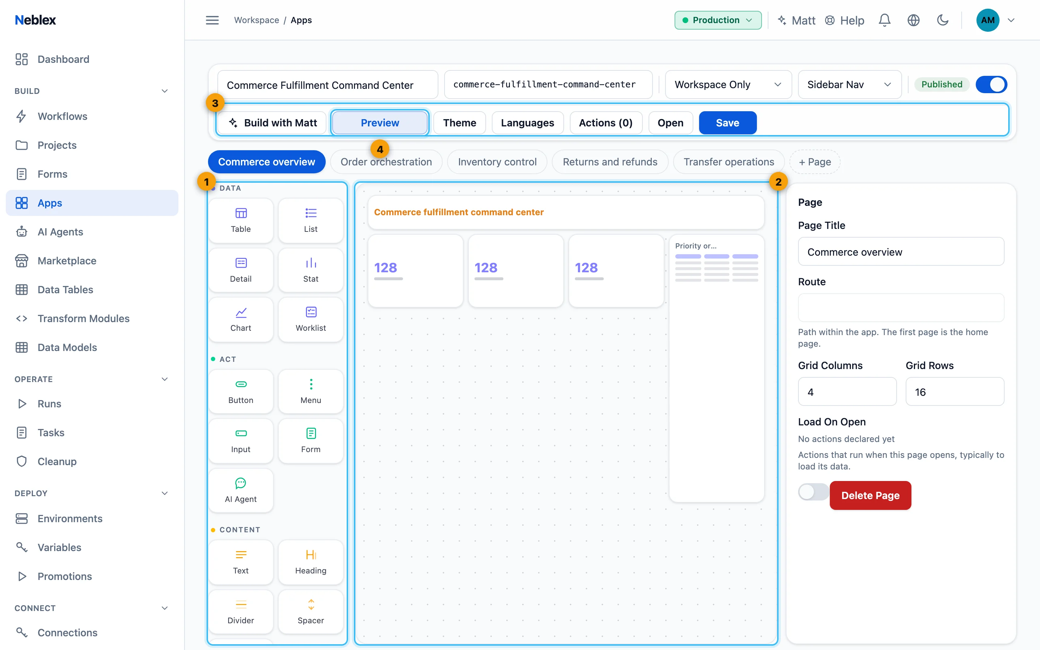The width and height of the screenshot is (1040, 650).
Task: Add a List component
Action: coord(311,221)
